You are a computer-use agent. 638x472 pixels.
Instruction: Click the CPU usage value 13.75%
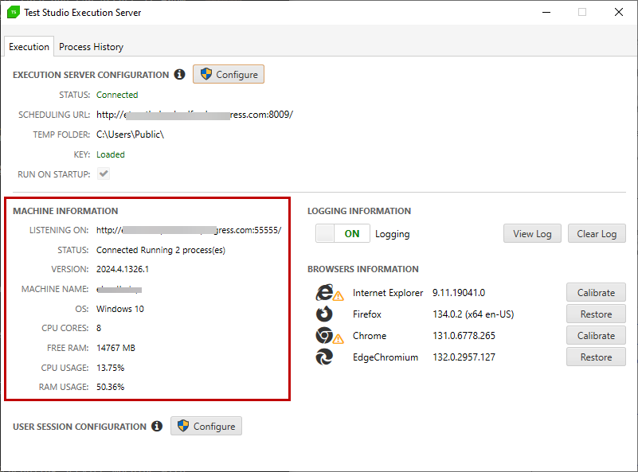[x=110, y=368]
